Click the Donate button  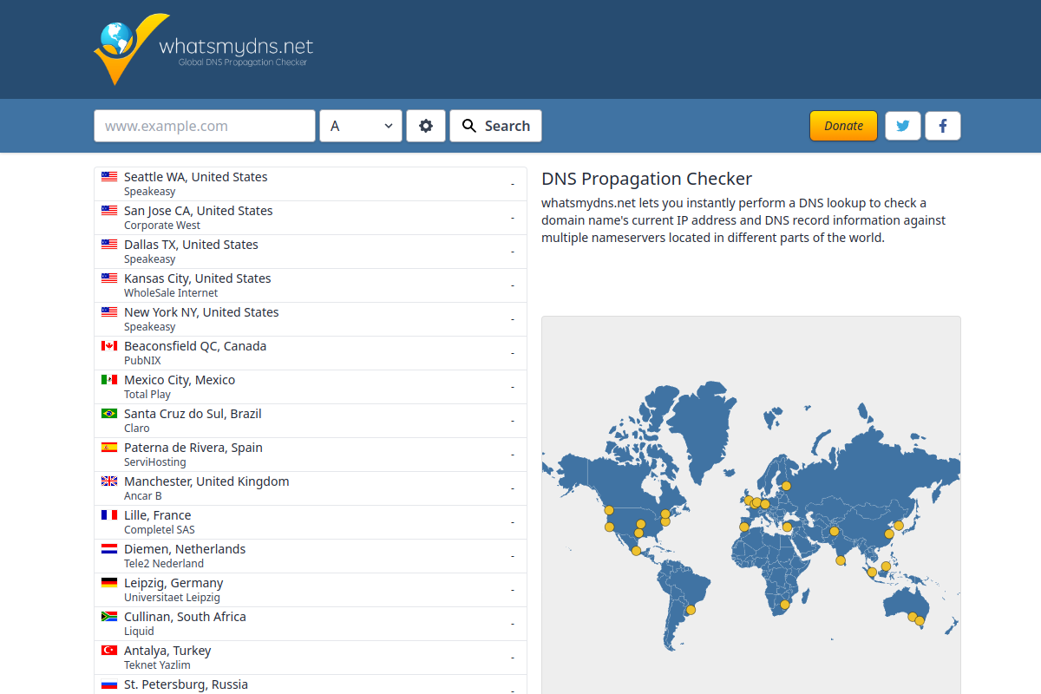842,125
